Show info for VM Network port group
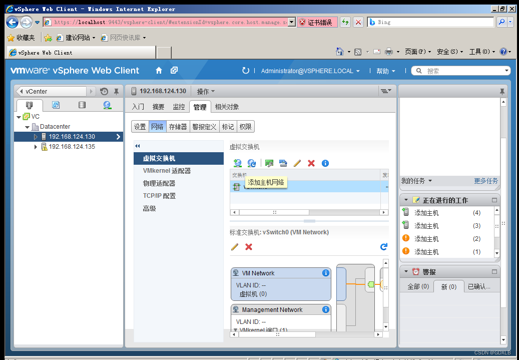This screenshot has width=519, height=360. tap(326, 273)
